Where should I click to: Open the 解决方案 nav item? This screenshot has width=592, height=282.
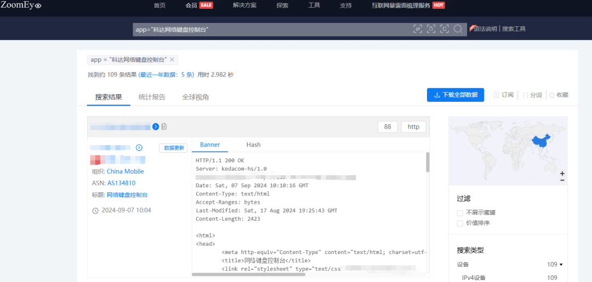pos(244,5)
